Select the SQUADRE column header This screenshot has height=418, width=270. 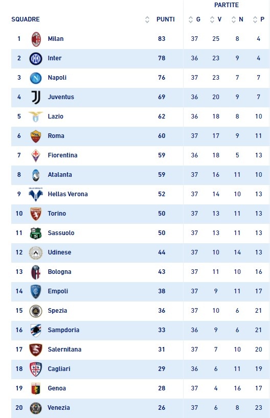tap(26, 19)
